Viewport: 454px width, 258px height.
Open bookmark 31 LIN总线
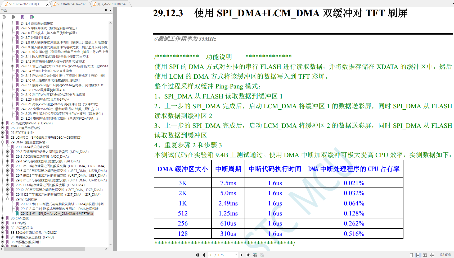click(19, 223)
